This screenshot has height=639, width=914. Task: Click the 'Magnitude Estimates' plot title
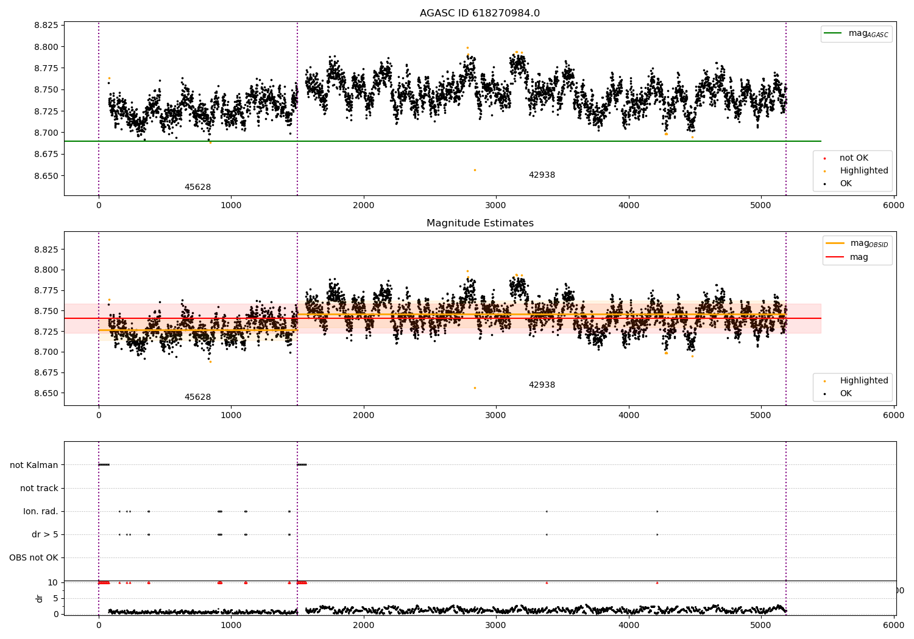click(x=480, y=223)
